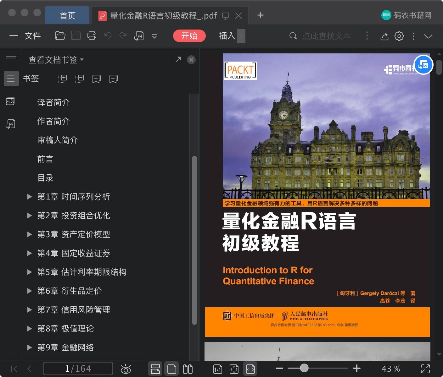Open settings gear icon
The height and width of the screenshot is (377, 443).
(x=399, y=36)
